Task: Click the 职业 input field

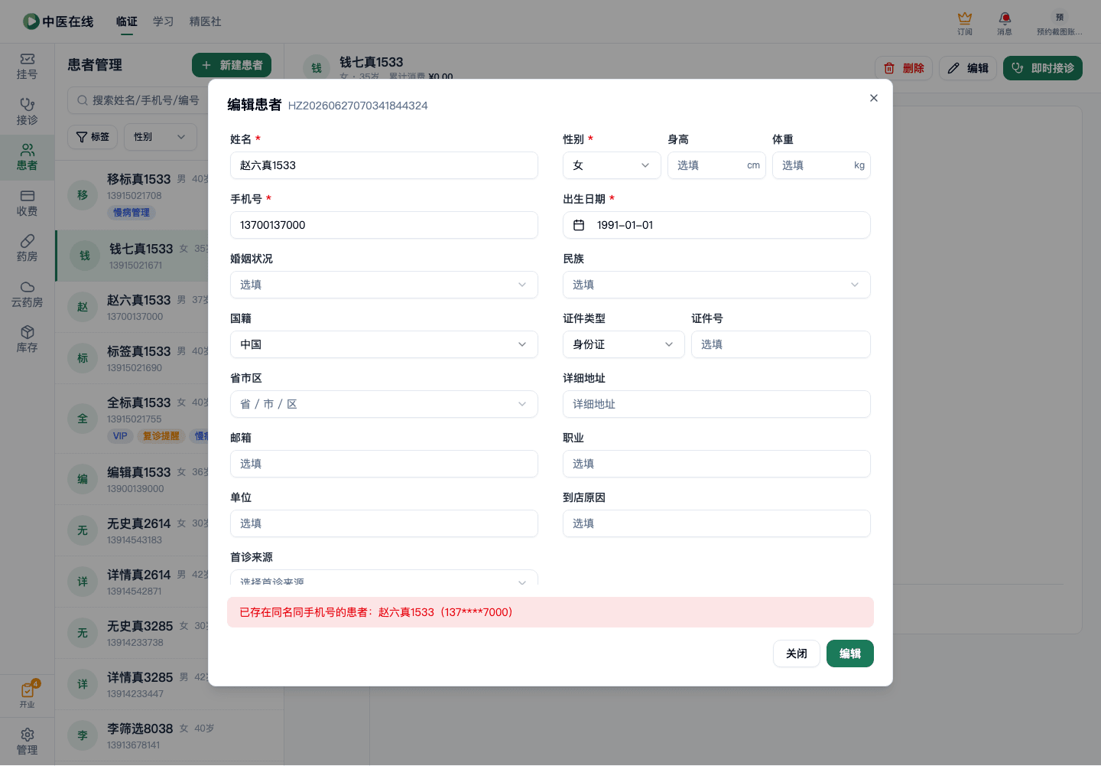Action: point(716,464)
